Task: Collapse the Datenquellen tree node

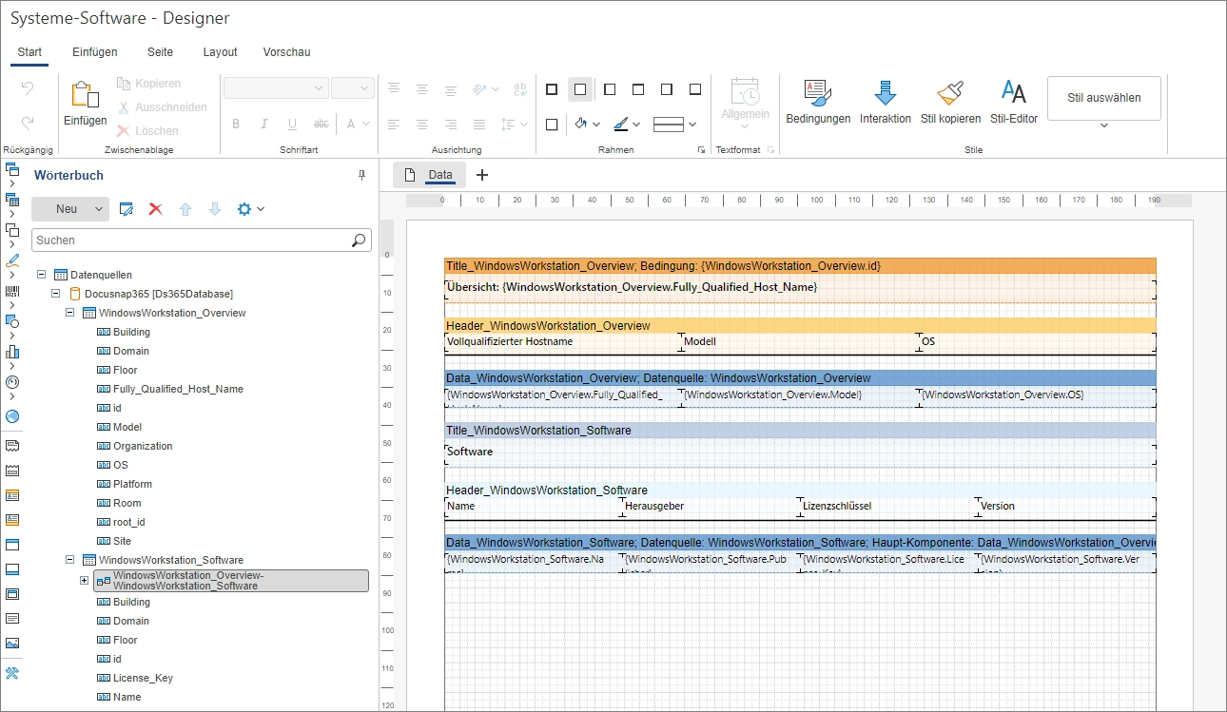Action: point(42,275)
